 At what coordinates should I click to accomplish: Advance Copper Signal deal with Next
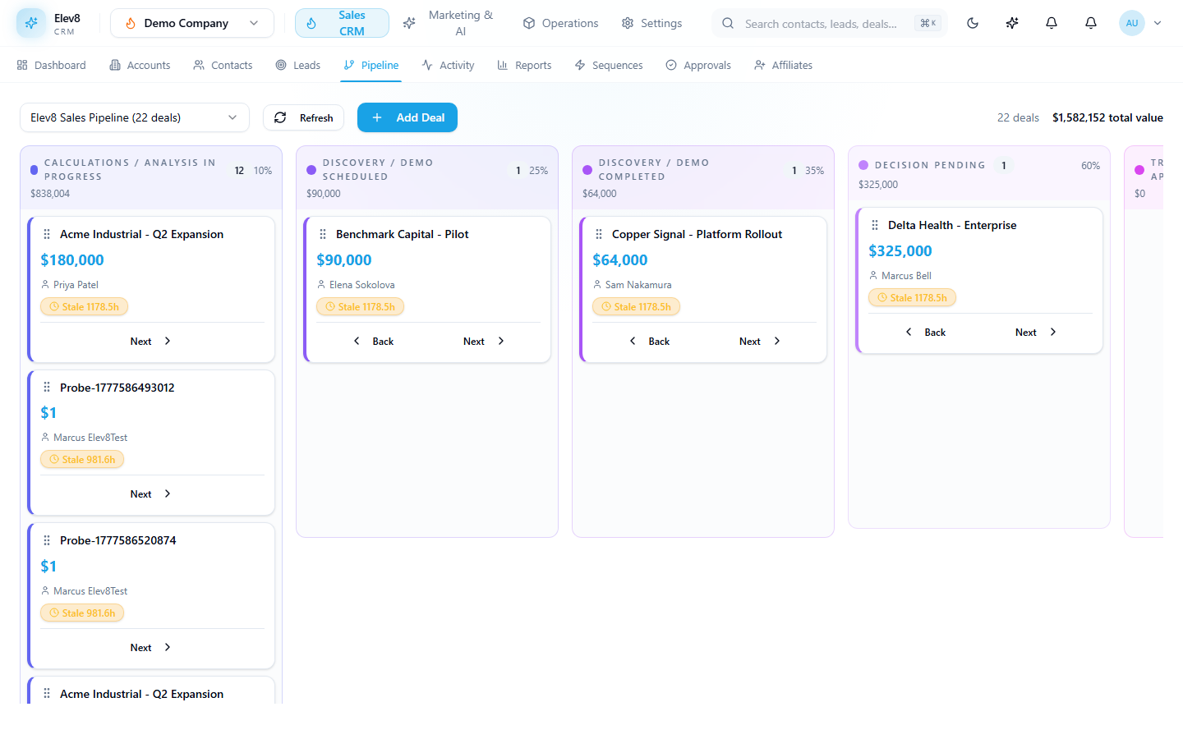point(760,341)
